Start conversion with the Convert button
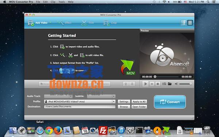Viewport: 219px width, 137px height. (170, 102)
